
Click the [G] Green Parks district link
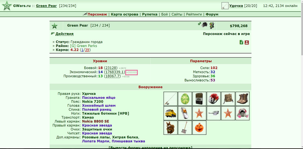click(83, 46)
